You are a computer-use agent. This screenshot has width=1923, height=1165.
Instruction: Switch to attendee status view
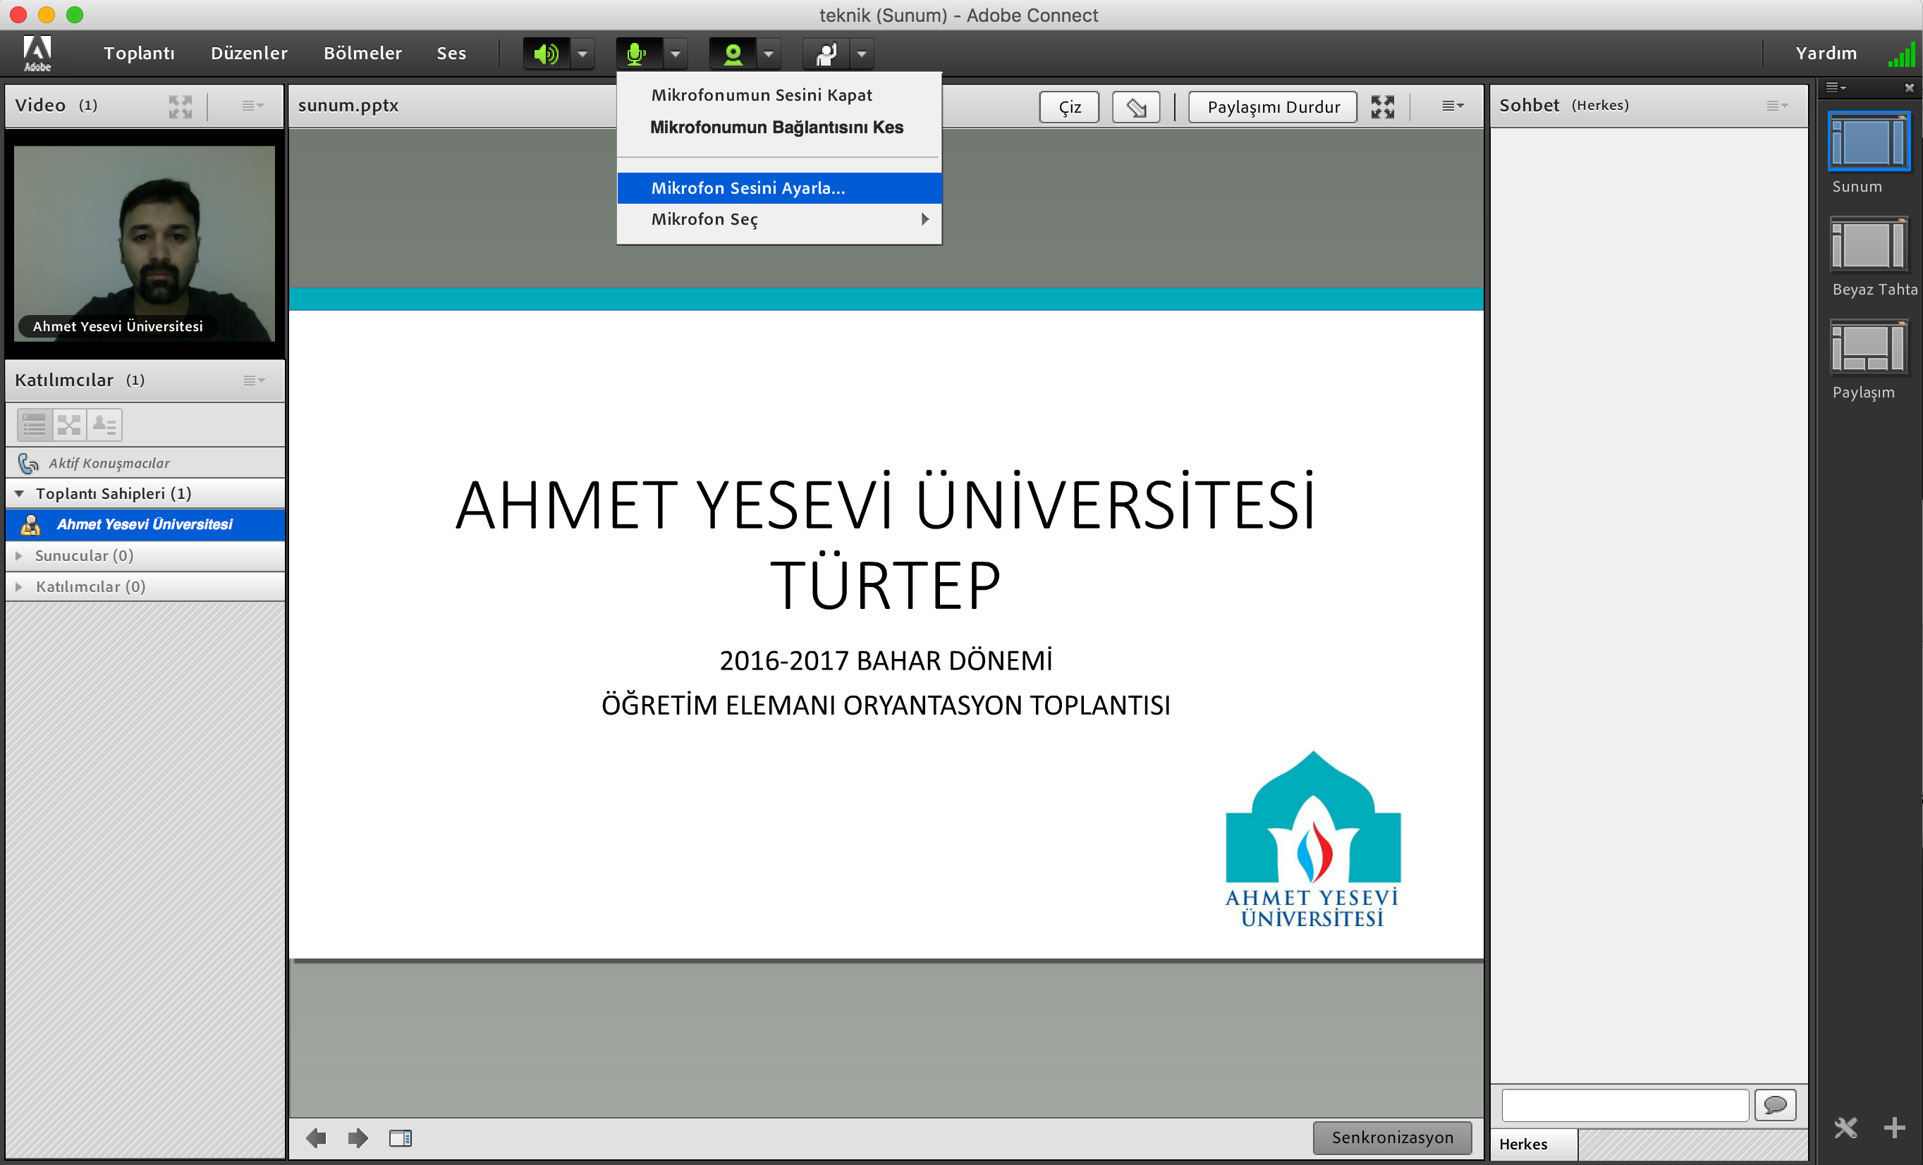point(104,425)
